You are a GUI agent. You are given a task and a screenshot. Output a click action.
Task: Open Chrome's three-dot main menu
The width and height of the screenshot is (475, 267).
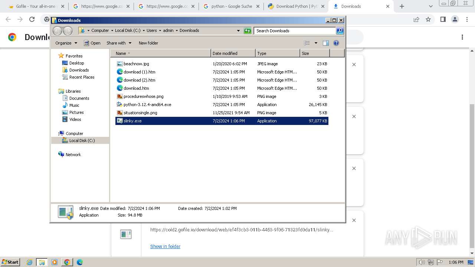click(x=467, y=19)
